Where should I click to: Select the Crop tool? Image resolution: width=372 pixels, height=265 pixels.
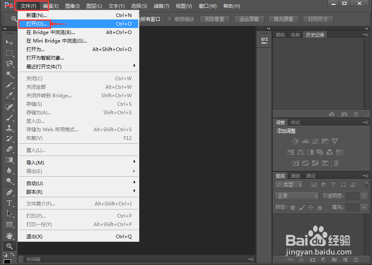9,85
